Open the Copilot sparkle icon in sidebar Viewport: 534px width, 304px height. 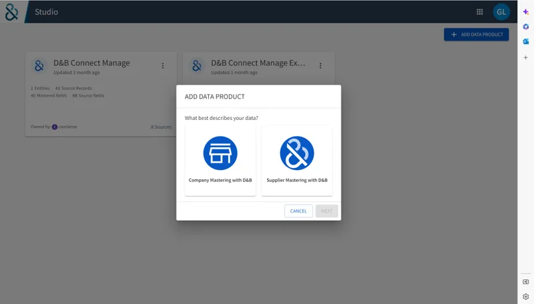[x=525, y=11]
